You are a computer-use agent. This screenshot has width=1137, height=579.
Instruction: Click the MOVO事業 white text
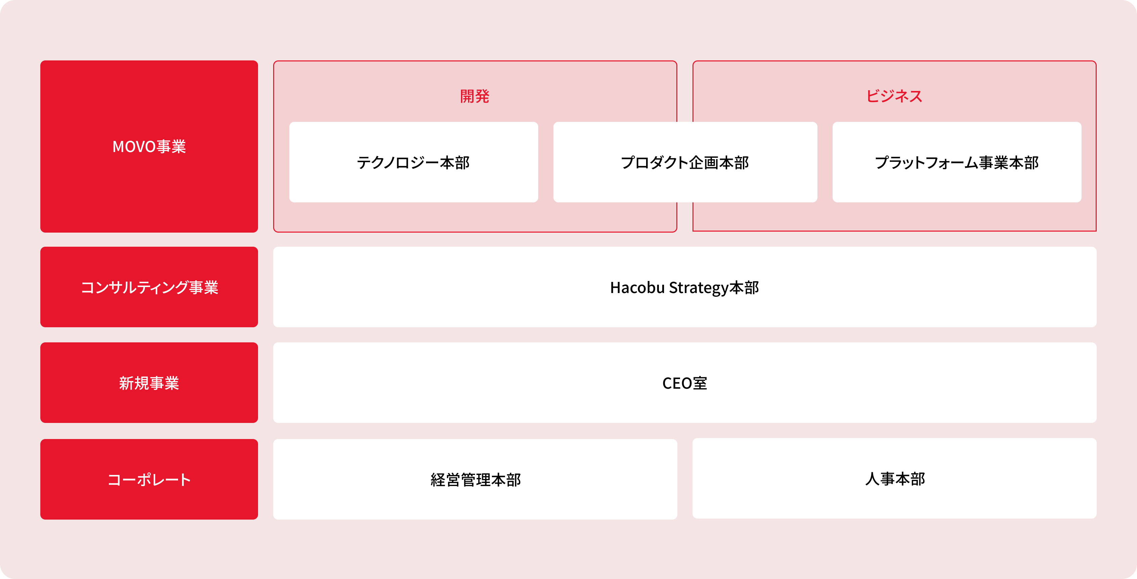pyautogui.click(x=149, y=146)
